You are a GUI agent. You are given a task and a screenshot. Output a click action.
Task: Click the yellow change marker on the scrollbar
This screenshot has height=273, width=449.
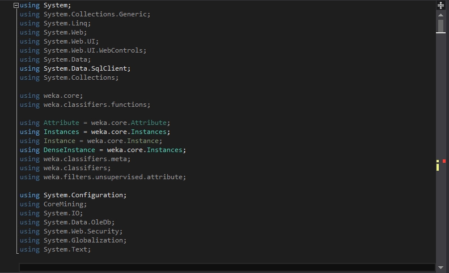pos(438,166)
